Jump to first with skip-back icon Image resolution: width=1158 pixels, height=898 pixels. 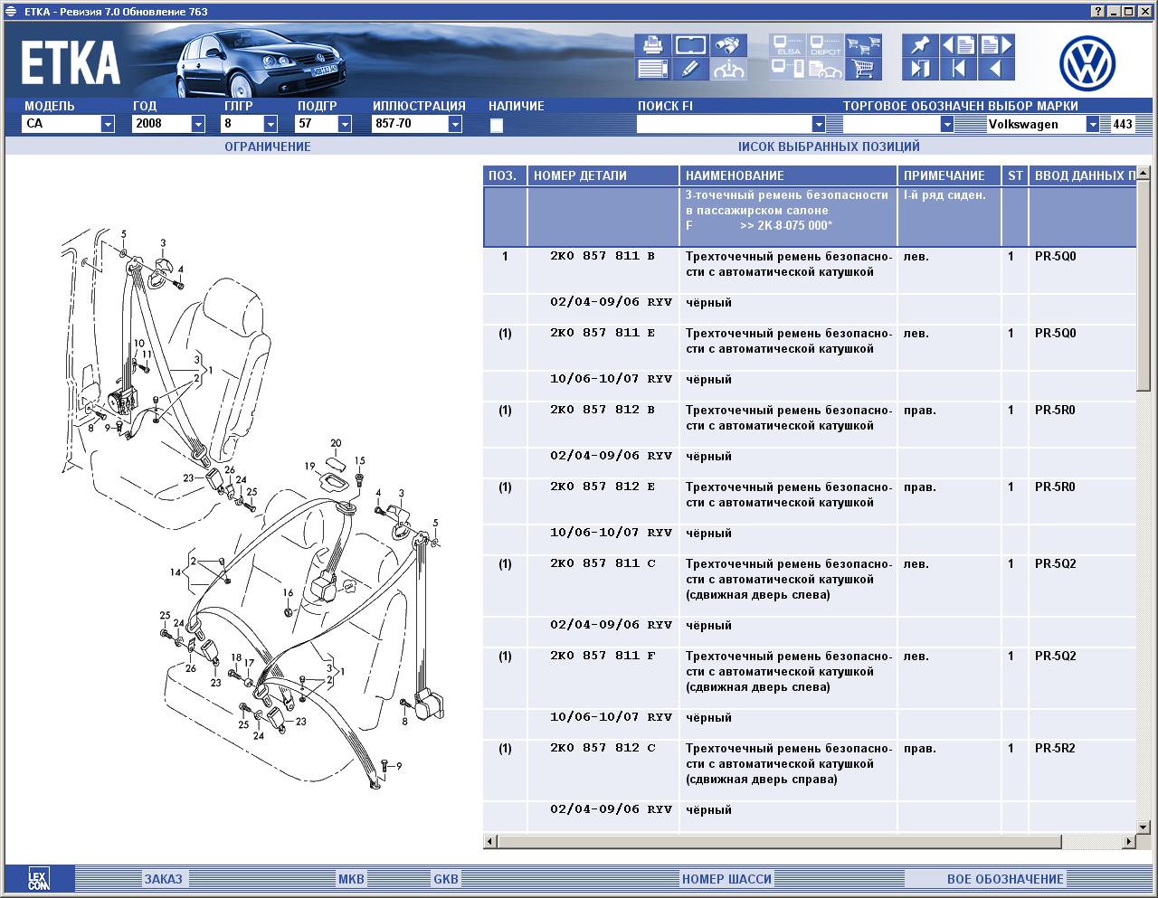click(x=958, y=69)
